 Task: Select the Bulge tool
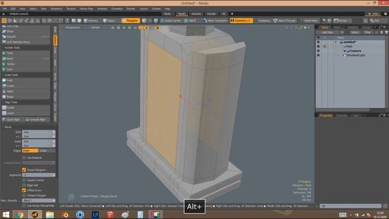tap(26, 97)
